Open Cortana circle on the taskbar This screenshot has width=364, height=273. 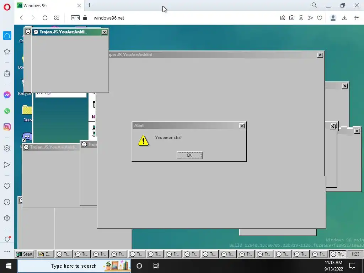(139, 266)
